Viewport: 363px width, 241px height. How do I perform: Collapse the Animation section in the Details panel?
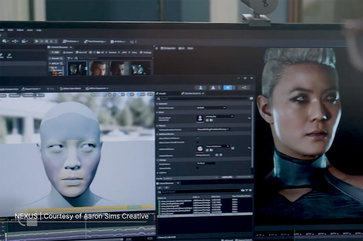coord(158,104)
